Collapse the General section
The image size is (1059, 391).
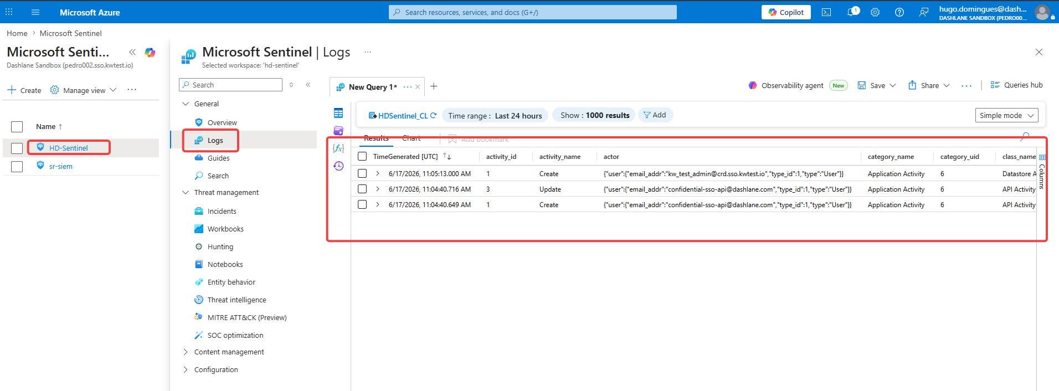click(186, 104)
